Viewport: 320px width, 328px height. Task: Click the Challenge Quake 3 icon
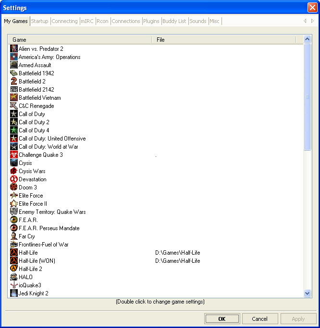pyautogui.click(x=14, y=155)
